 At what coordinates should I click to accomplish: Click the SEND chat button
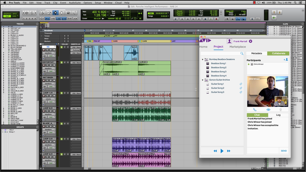click(284, 151)
